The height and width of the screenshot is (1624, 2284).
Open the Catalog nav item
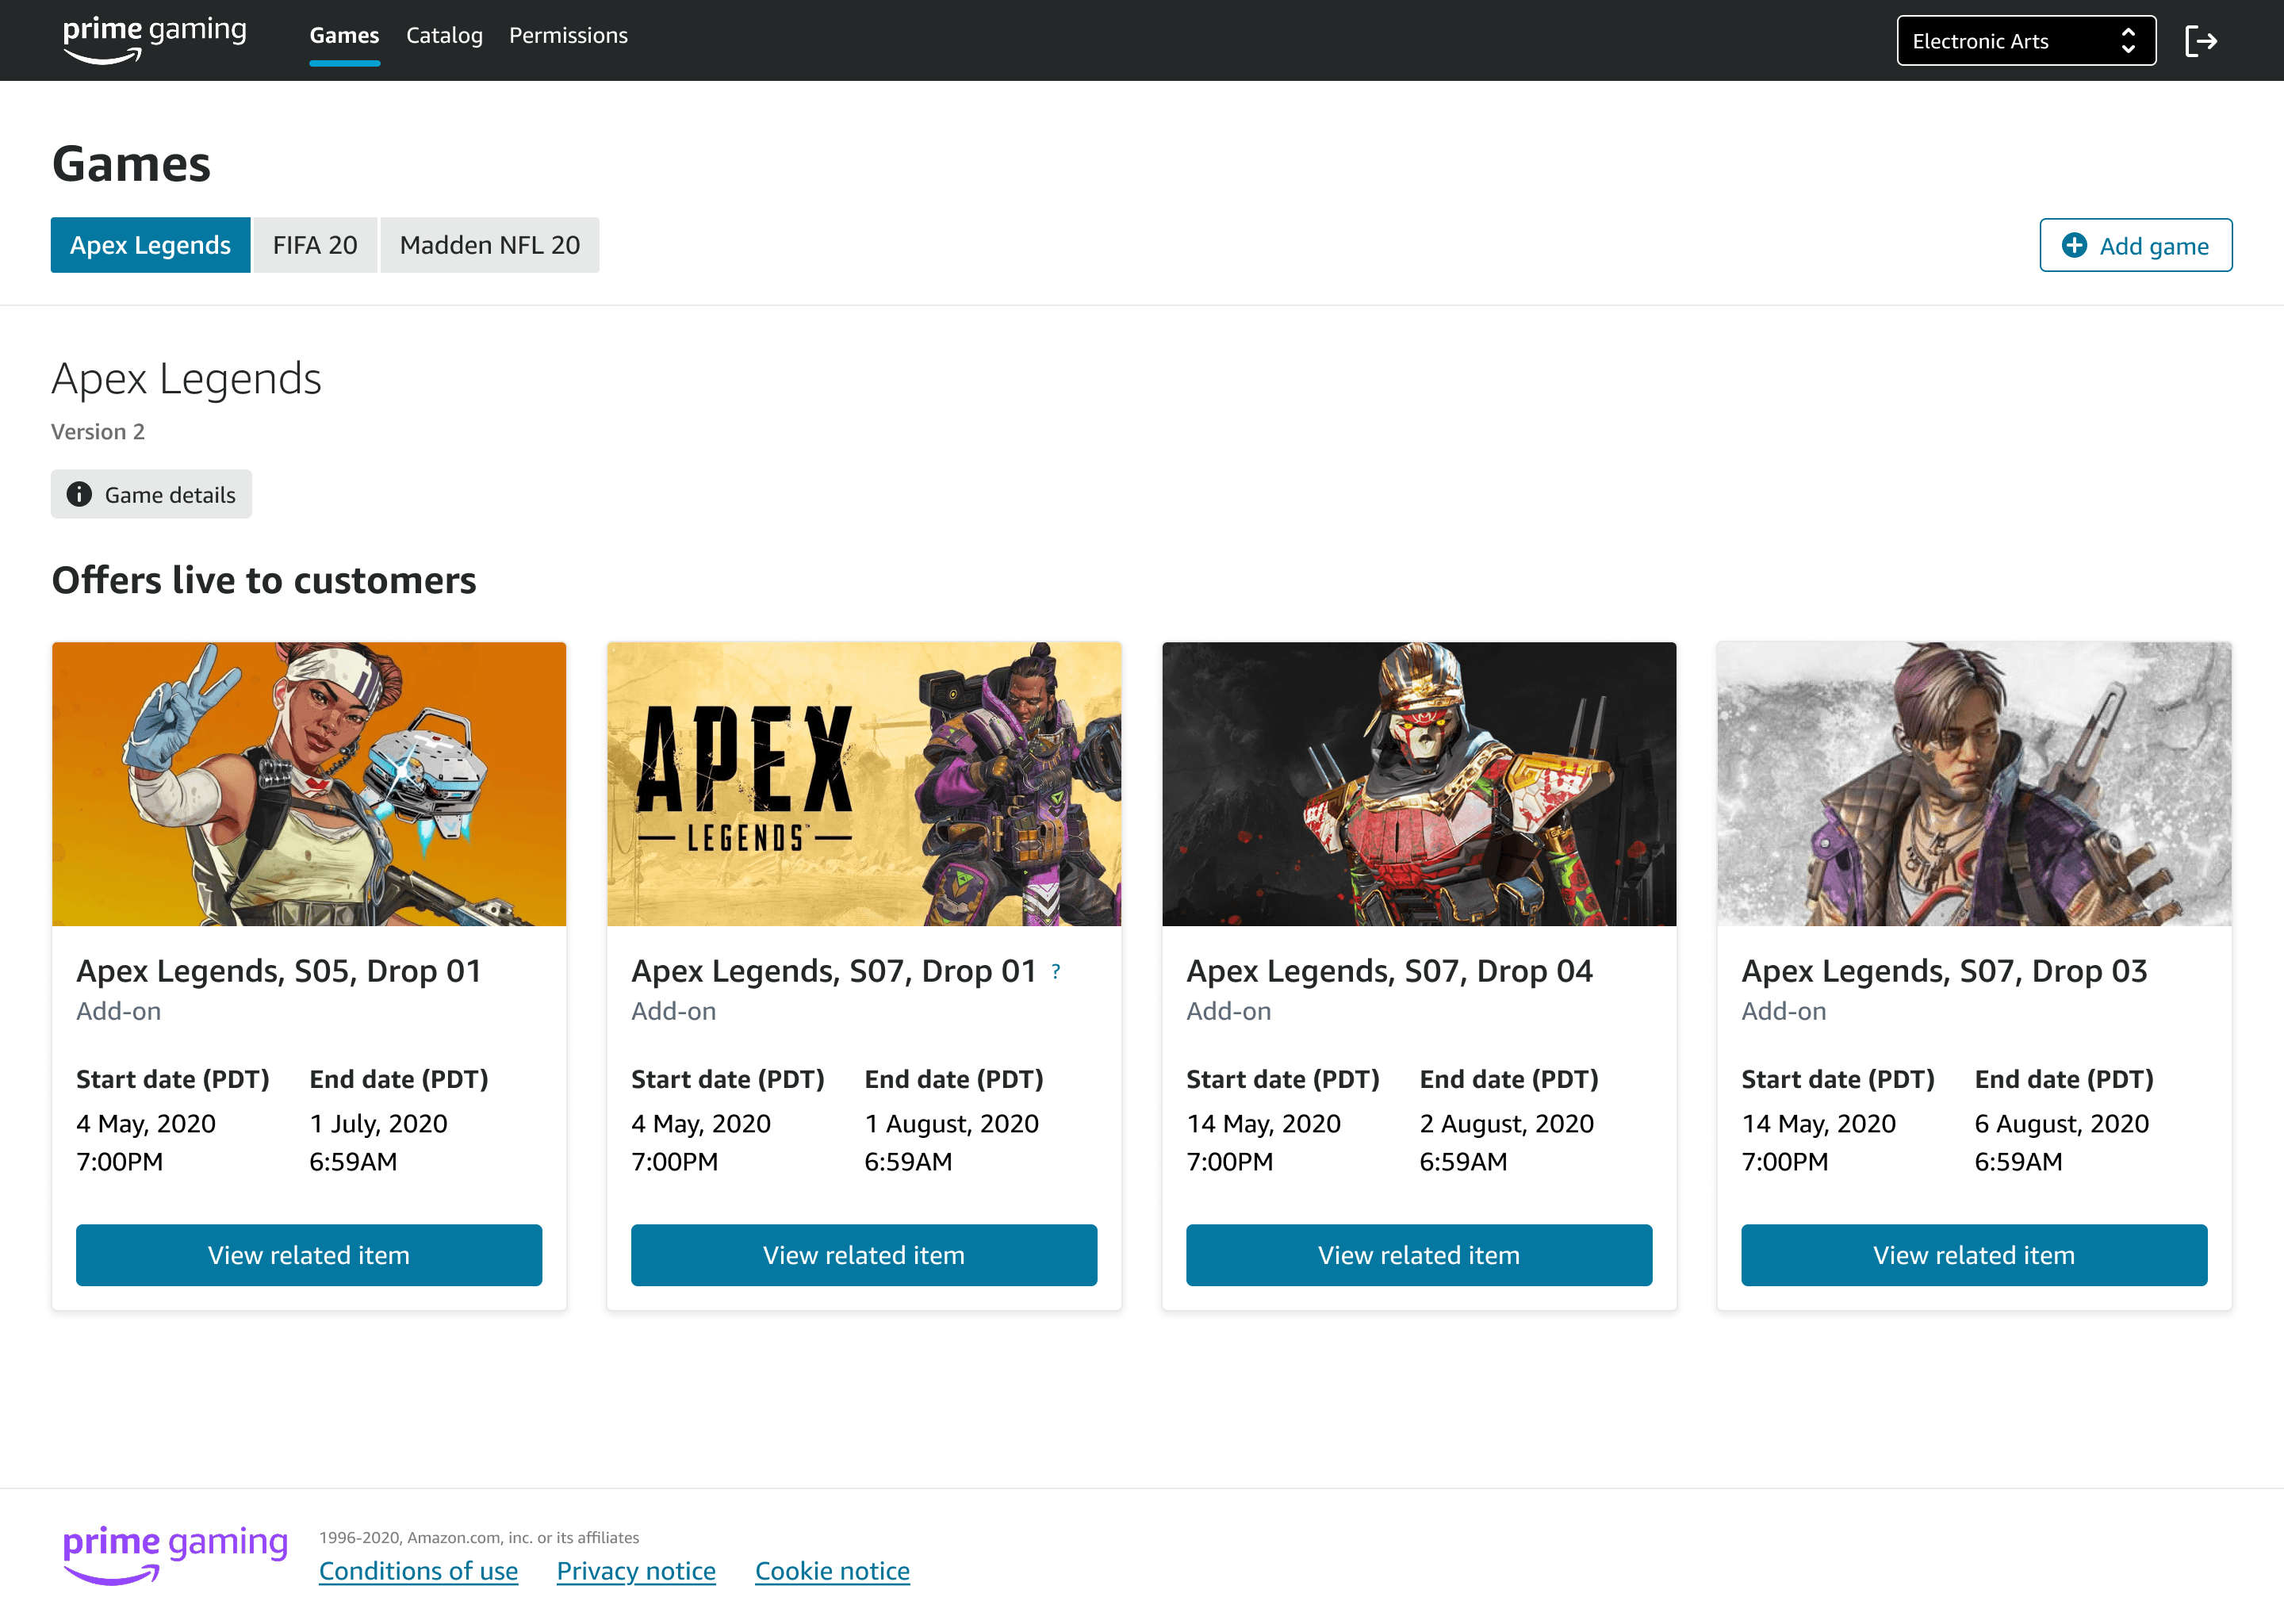pyautogui.click(x=444, y=36)
